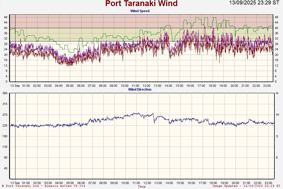Click the "W" compass label on direction chart
283x189 pixels.
coord(277,115)
